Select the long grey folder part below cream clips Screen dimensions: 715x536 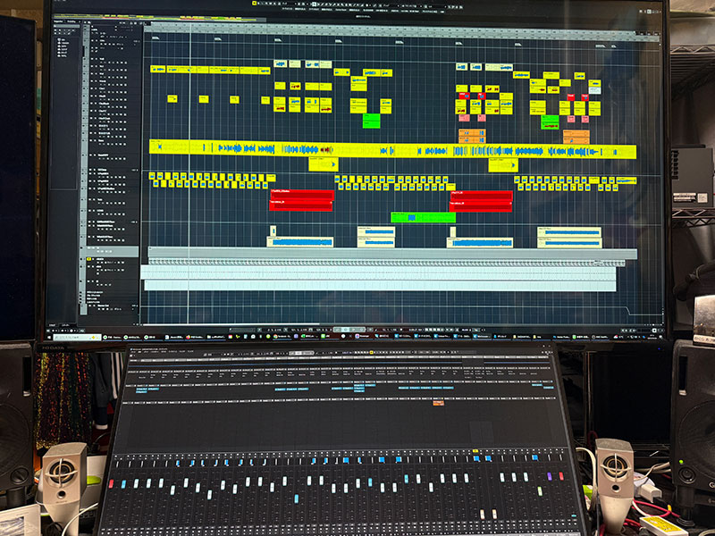[392, 254]
